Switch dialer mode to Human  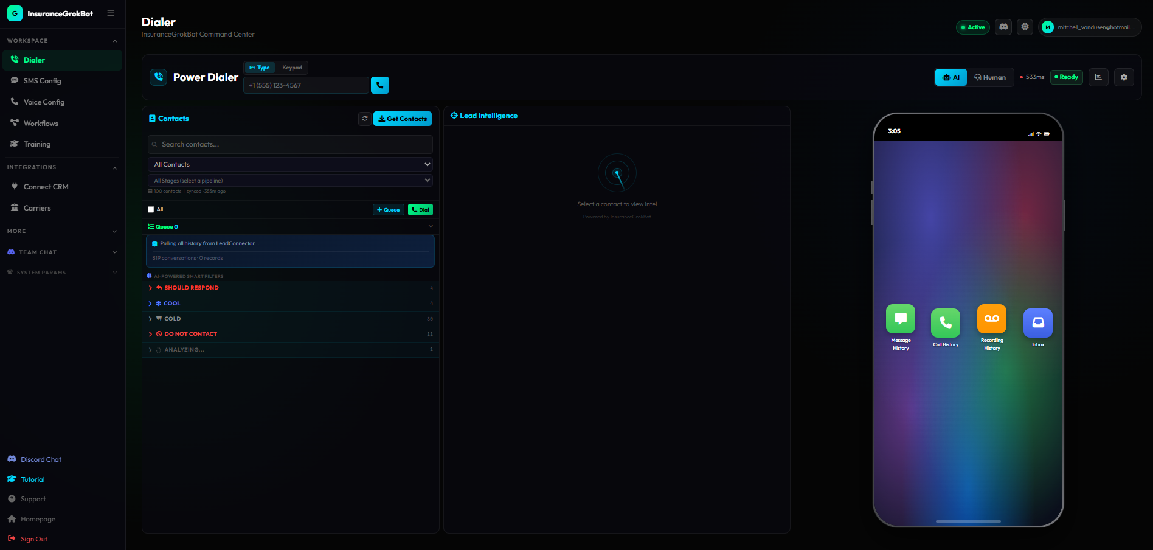coord(991,77)
